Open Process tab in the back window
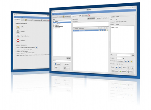Viewport: 151px width, 110px height. (30, 20)
